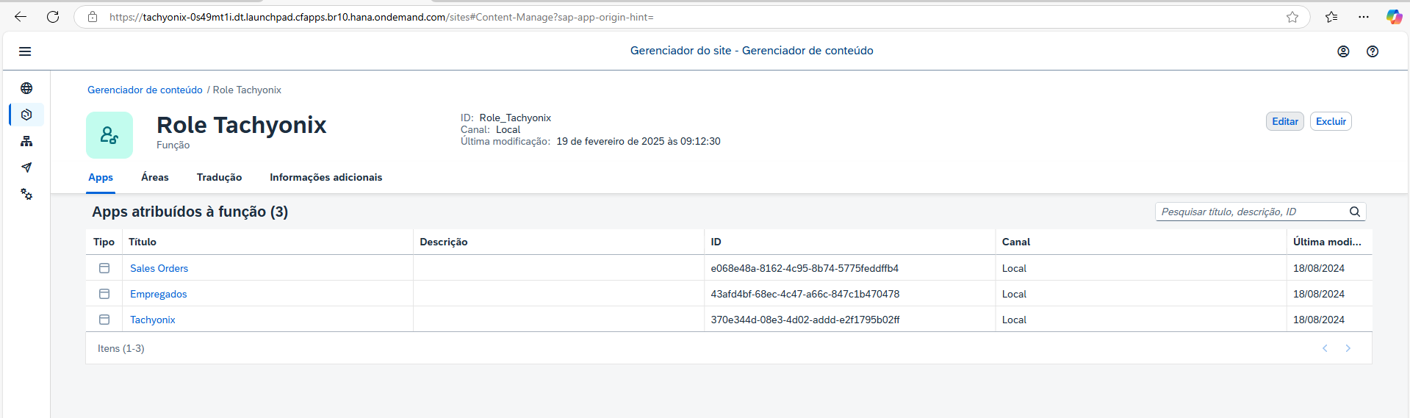Open the user profile icon

pos(1343,51)
